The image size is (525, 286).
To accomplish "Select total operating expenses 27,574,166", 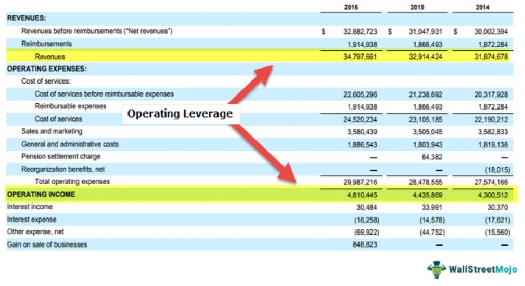I will coord(491,182).
